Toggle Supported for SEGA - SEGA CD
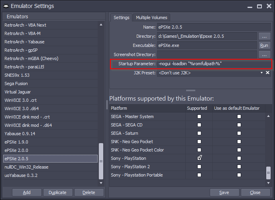 coord(199,125)
